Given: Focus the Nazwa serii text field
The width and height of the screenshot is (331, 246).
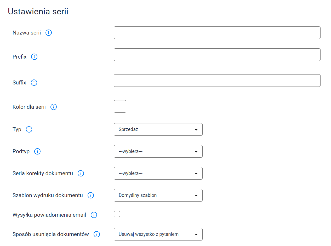Looking at the screenshot, I should (217, 33).
